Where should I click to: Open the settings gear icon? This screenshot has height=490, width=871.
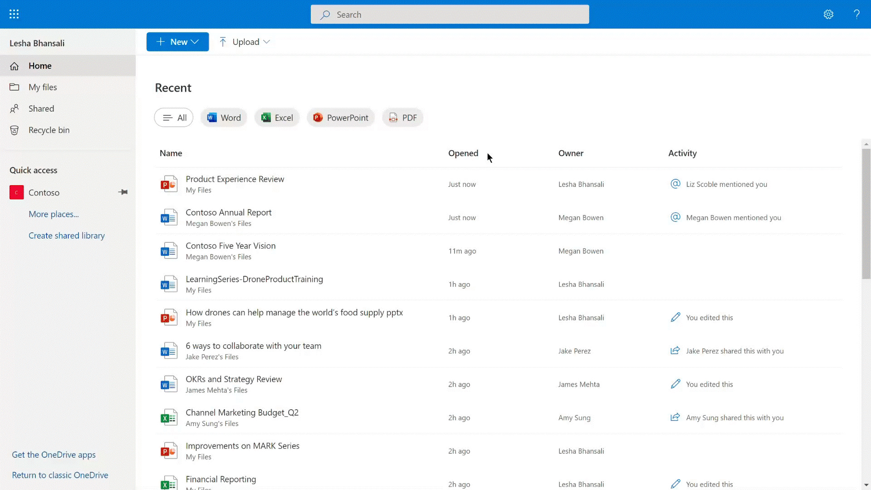(828, 15)
